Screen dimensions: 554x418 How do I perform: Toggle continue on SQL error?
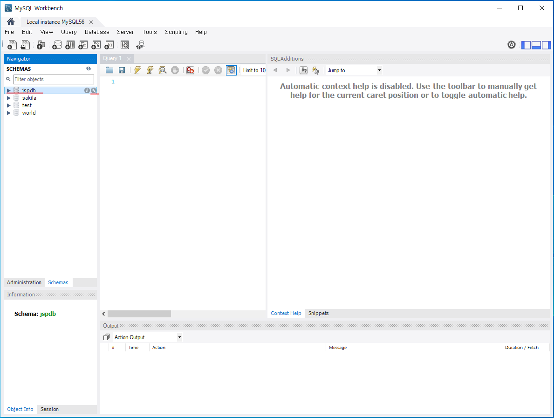click(191, 70)
